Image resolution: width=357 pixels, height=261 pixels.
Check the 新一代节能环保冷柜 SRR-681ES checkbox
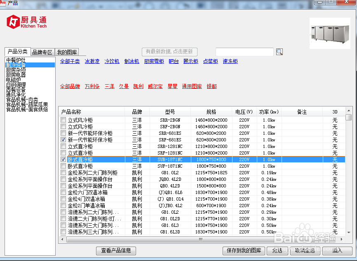[63, 133]
